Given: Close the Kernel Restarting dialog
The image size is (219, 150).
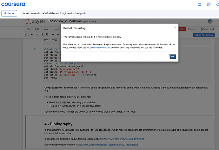Looking at the screenshot, I should tap(175, 28).
